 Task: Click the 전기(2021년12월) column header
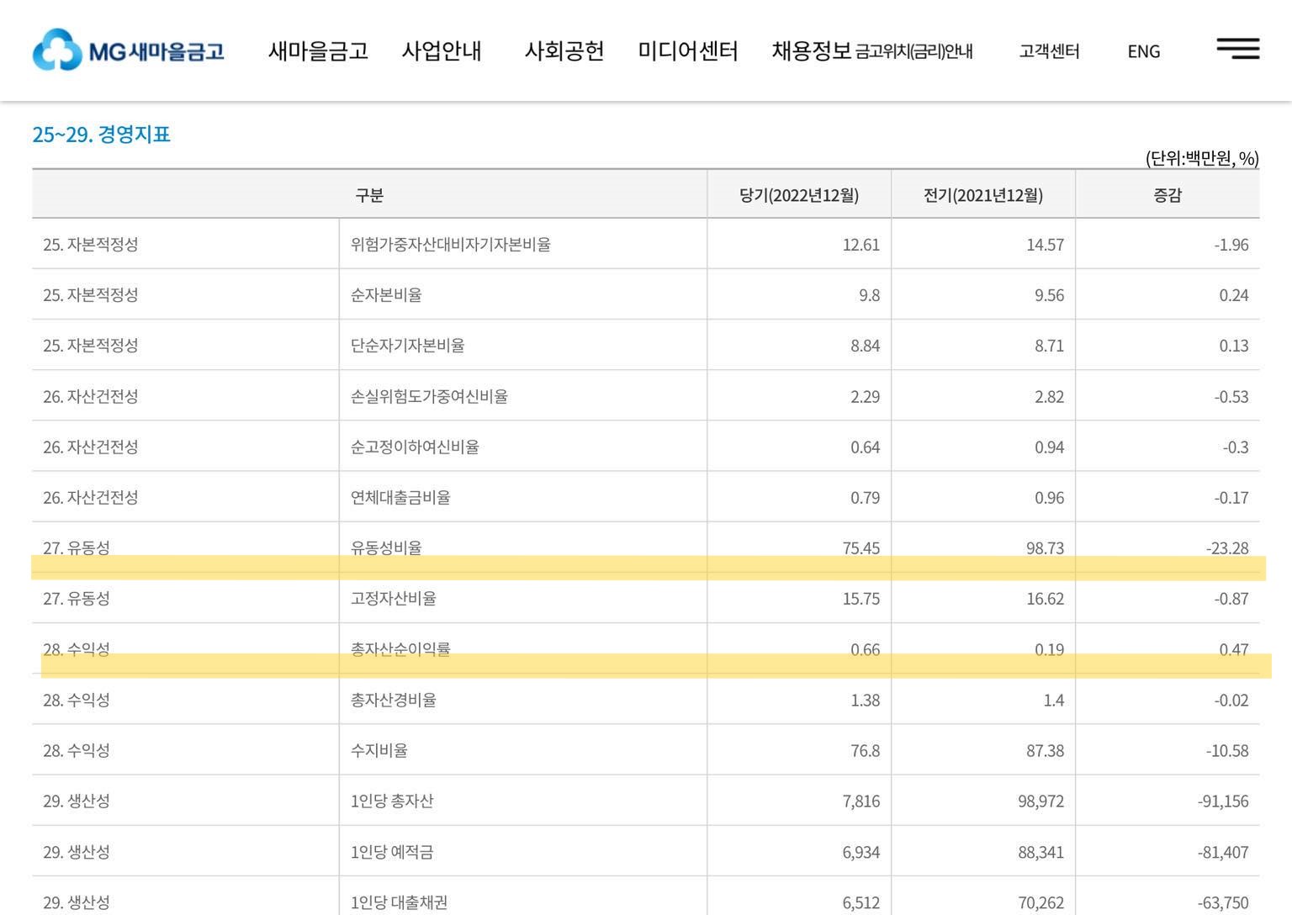(x=983, y=195)
